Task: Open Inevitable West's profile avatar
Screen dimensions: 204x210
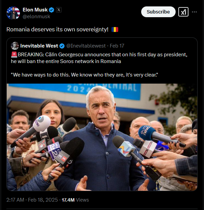Action: tap(15, 46)
